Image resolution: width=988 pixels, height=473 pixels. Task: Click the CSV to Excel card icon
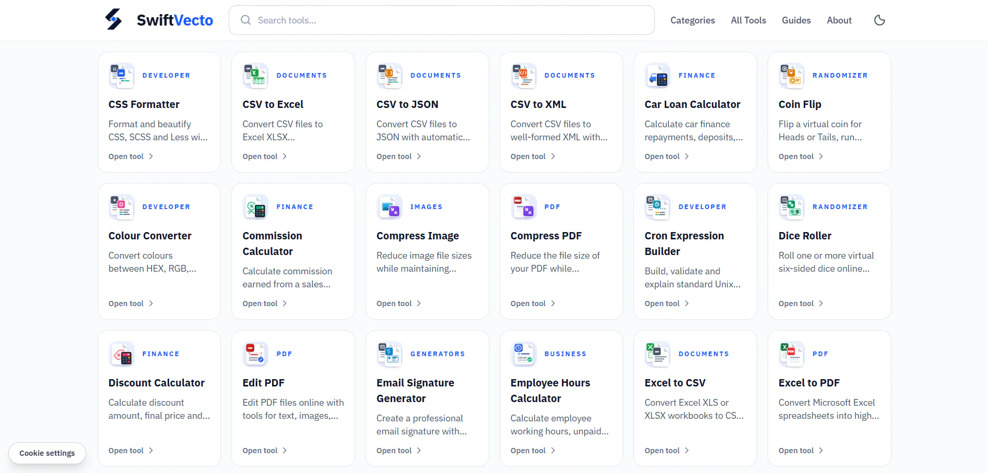tap(255, 76)
